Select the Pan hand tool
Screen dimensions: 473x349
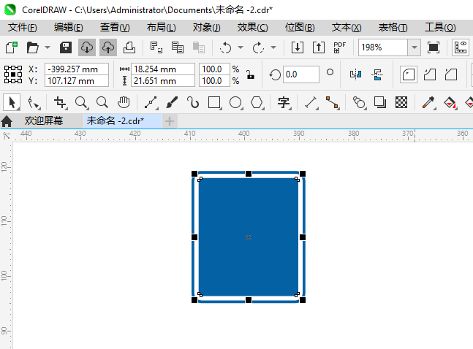pyautogui.click(x=124, y=102)
